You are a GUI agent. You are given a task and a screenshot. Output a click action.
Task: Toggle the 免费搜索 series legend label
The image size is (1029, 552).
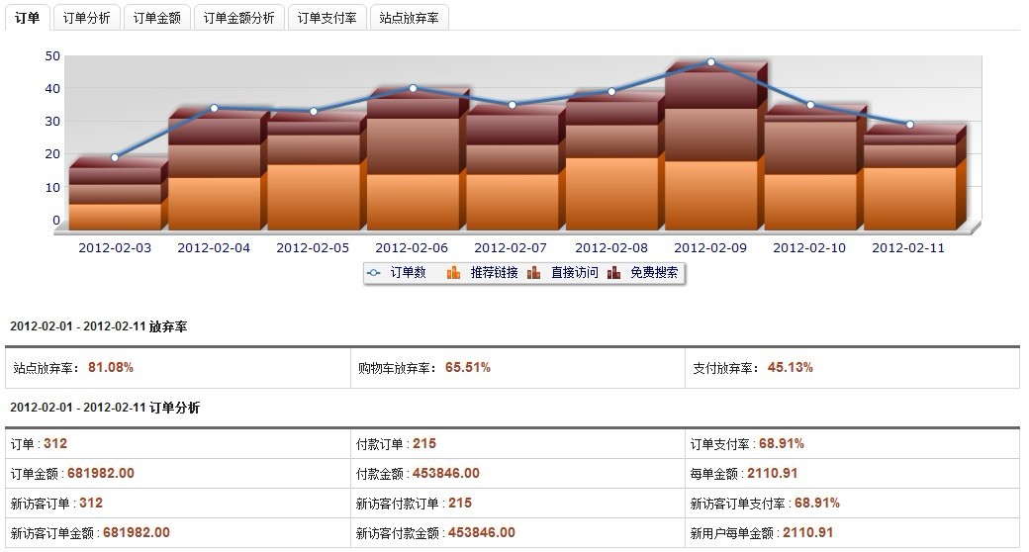[654, 273]
